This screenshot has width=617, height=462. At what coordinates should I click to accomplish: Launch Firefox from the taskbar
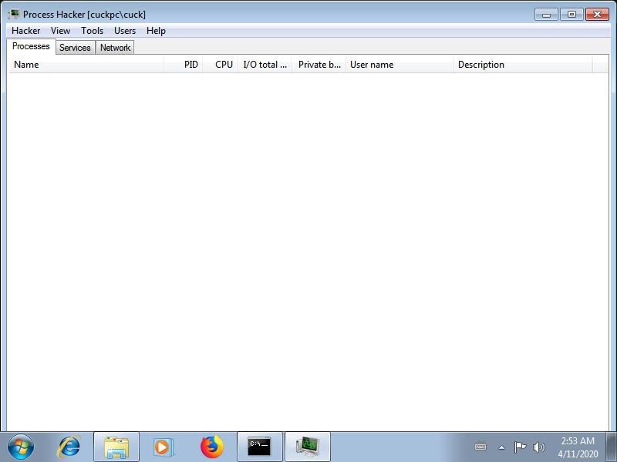click(211, 447)
